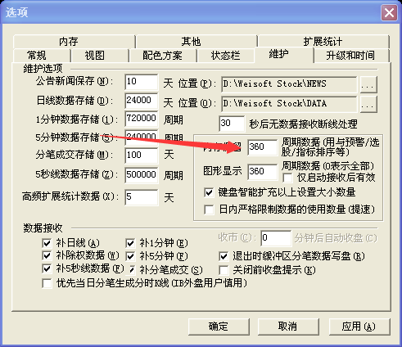The width and height of the screenshot is (402, 347).
Task: Click the 分笔成交存储 days field
Action: [142, 155]
